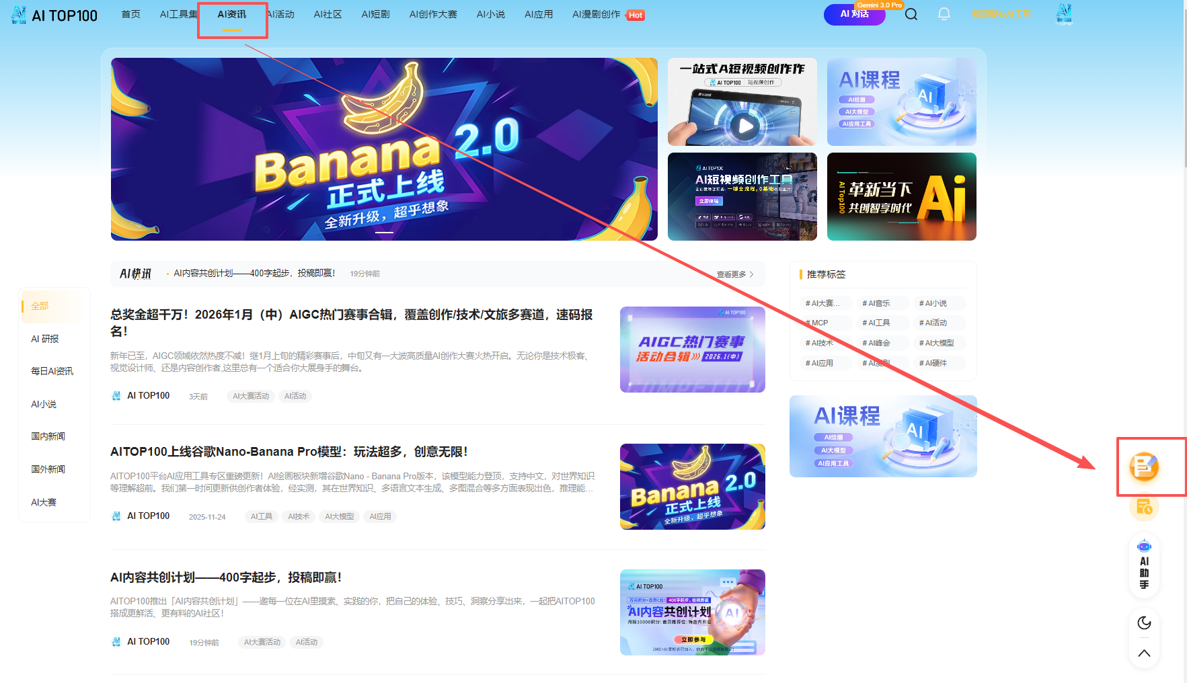The image size is (1187, 683).
Task: Click the back-to-top arrow icon
Action: click(x=1143, y=653)
